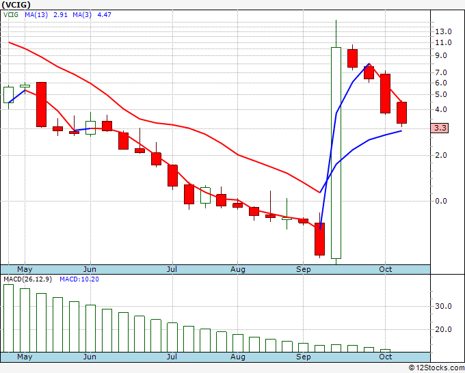Select Jun on the MACD panel axis

tap(90, 357)
